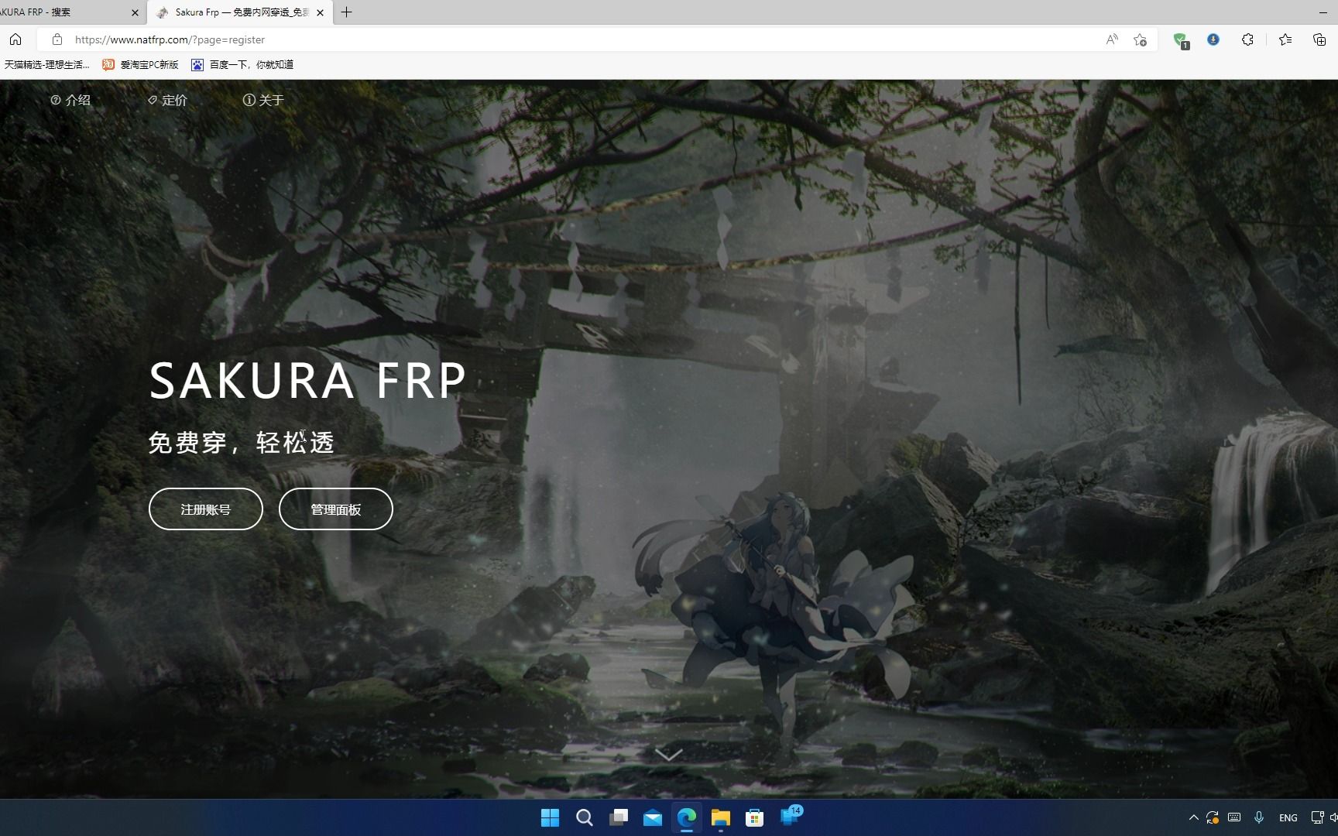
Task: Open the Extensions puzzle icon
Action: [x=1247, y=39]
